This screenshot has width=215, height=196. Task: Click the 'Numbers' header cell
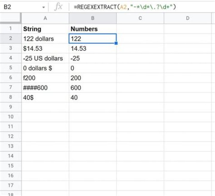click(x=93, y=29)
